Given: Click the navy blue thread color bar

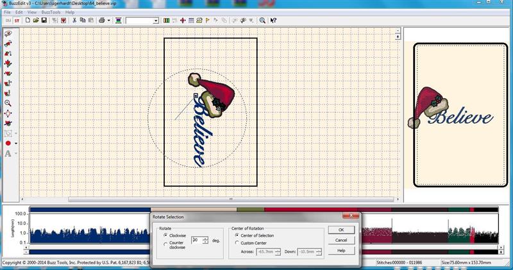Looking at the screenshot, I should [x=90, y=210].
